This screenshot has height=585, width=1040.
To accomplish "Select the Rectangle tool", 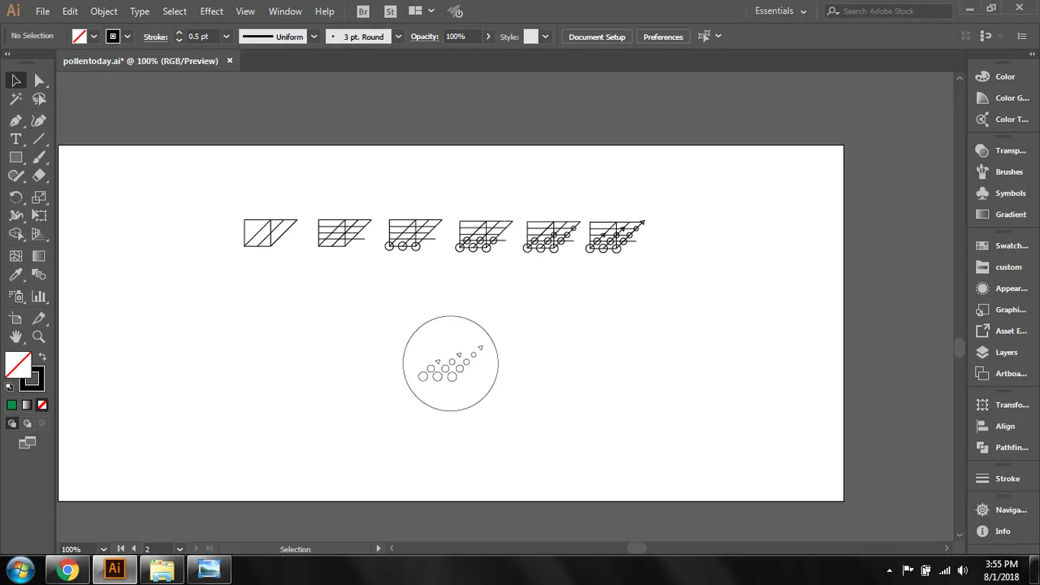I will 15,158.
